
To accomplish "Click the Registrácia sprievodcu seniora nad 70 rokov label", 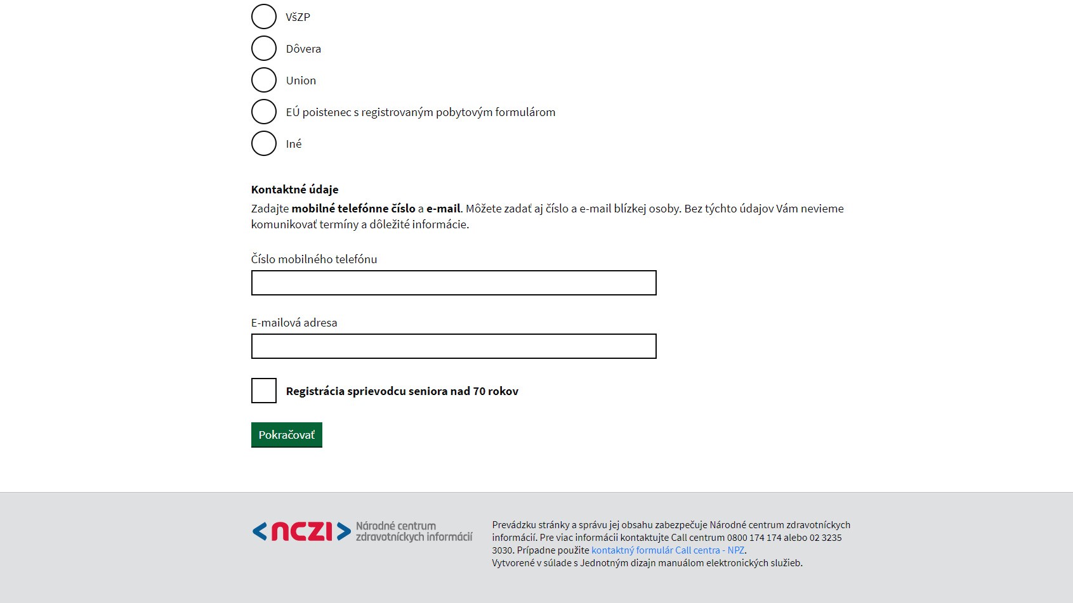I will click(x=402, y=391).
